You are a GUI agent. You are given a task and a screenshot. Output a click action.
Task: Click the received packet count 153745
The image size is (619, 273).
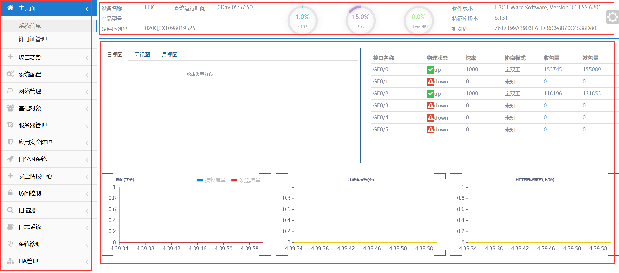click(553, 69)
